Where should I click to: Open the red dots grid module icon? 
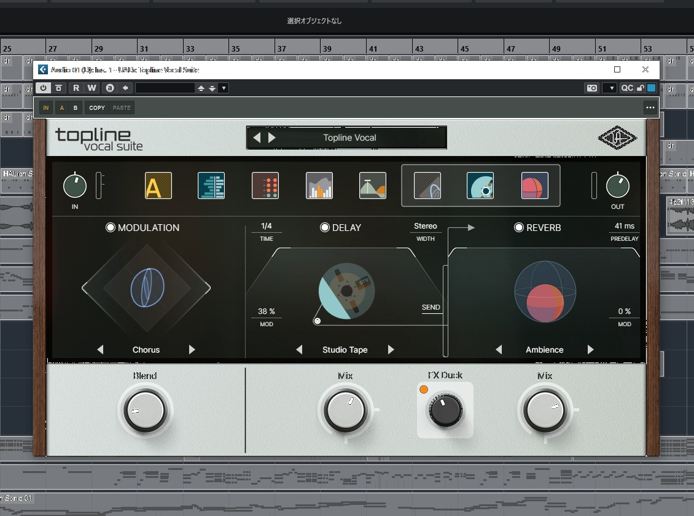pos(265,186)
